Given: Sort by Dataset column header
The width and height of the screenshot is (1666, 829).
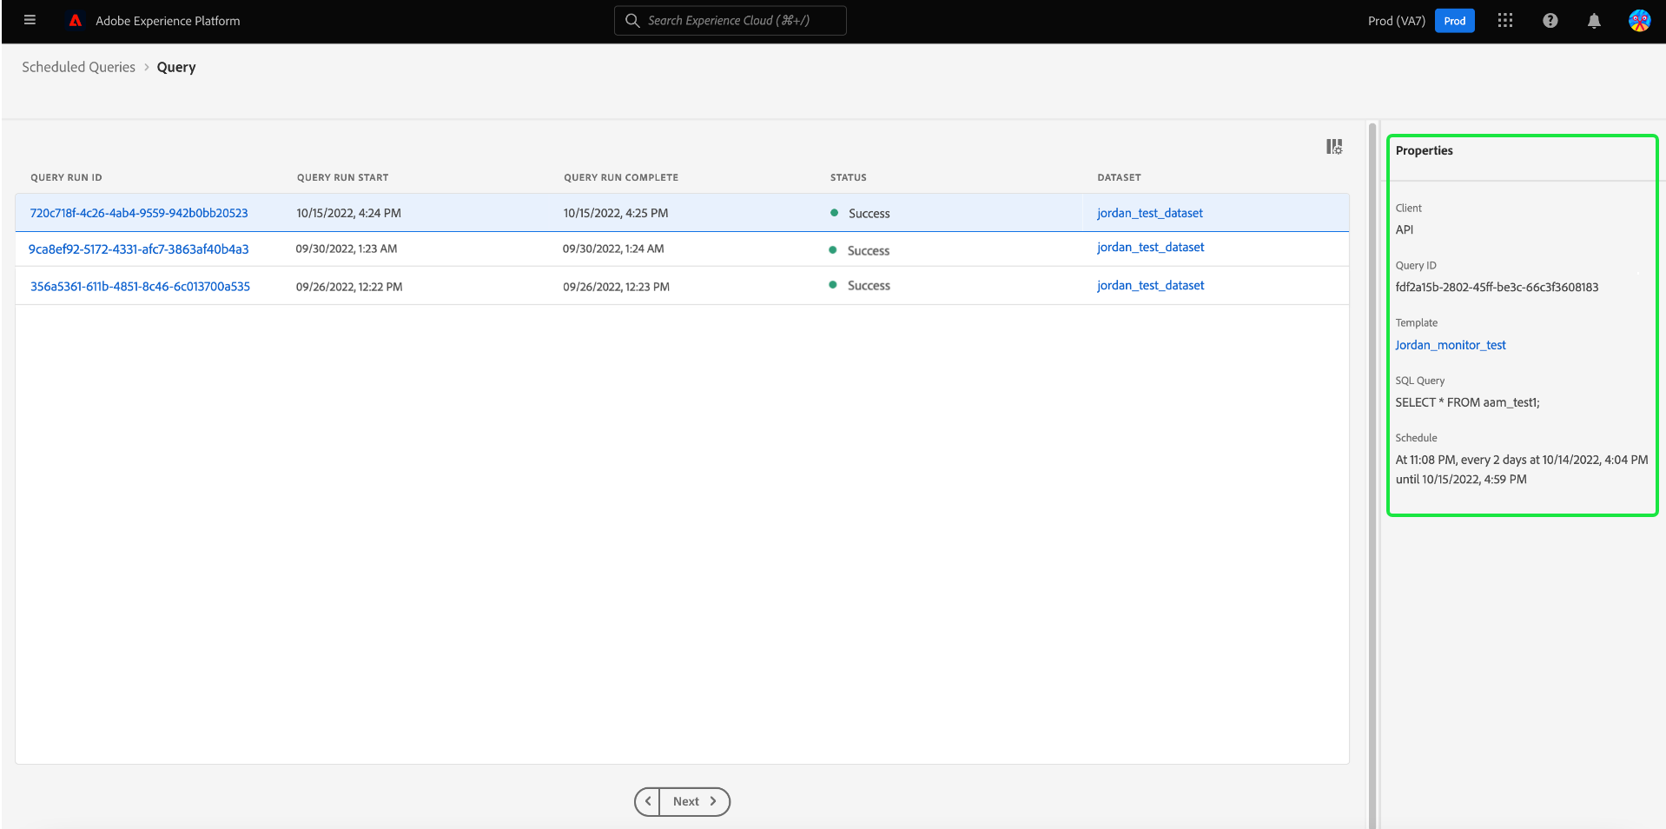Looking at the screenshot, I should [1119, 177].
